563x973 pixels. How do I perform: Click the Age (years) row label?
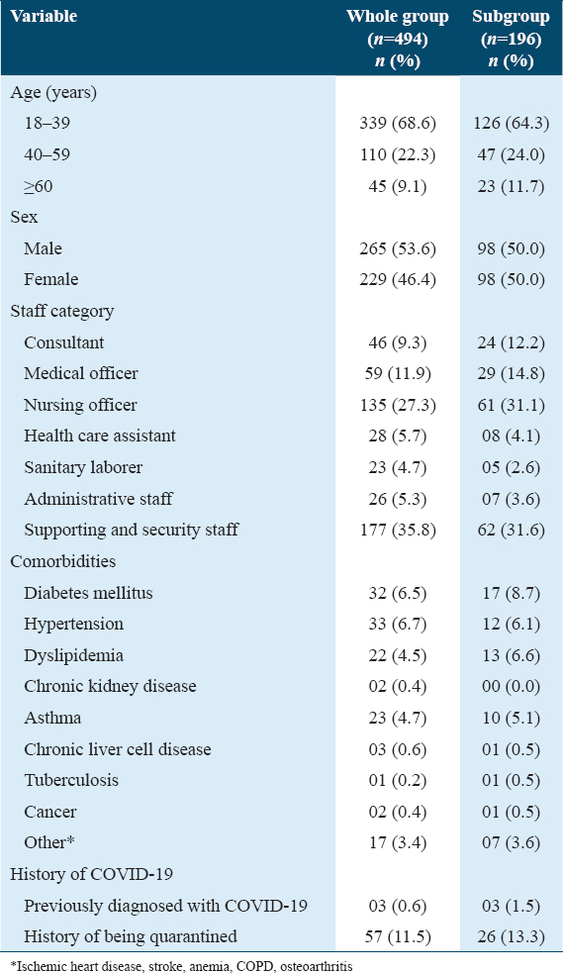[x=52, y=92]
